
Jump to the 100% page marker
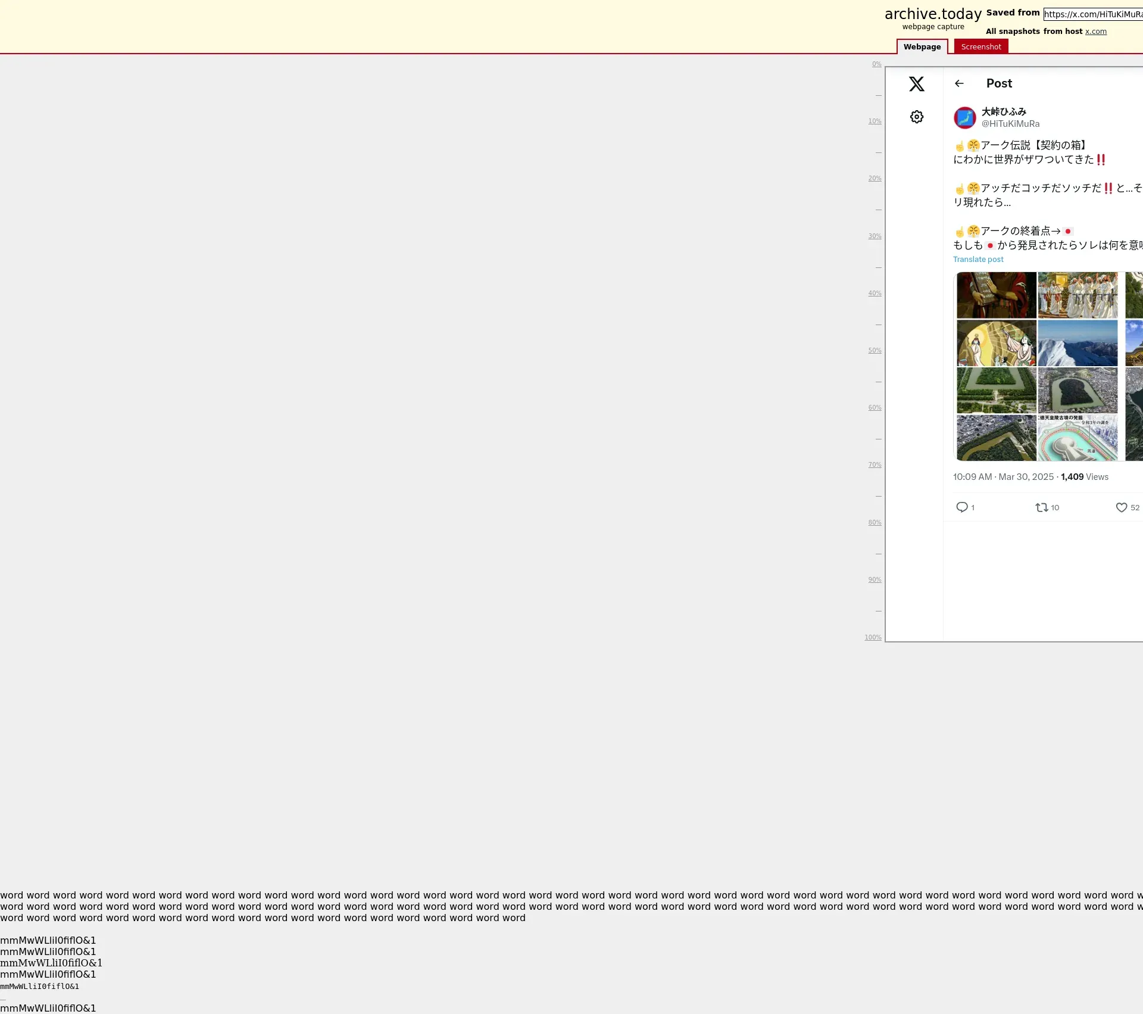[873, 638]
